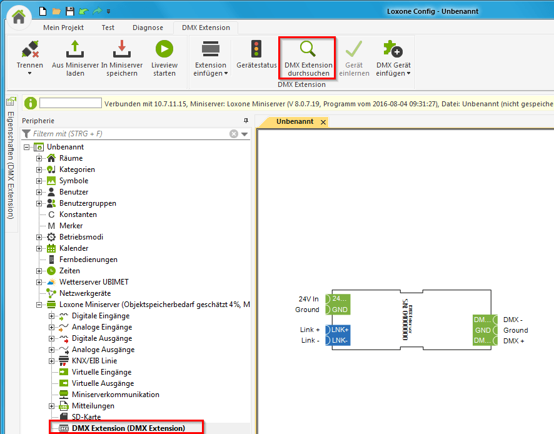Open the Mein Projekt ribbon tab
The image size is (554, 434).
pyautogui.click(x=63, y=28)
